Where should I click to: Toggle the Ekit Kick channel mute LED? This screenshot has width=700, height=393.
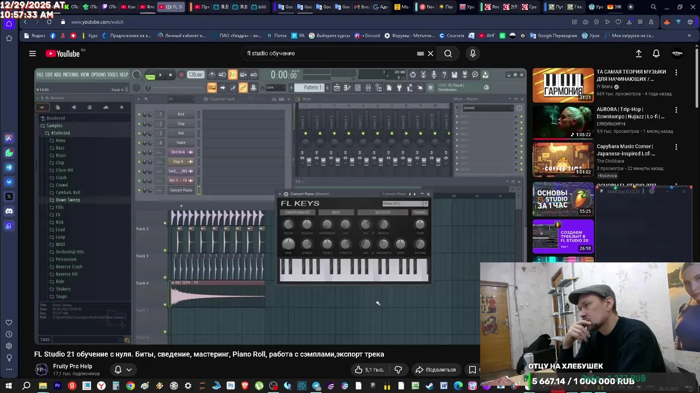[x=139, y=152]
